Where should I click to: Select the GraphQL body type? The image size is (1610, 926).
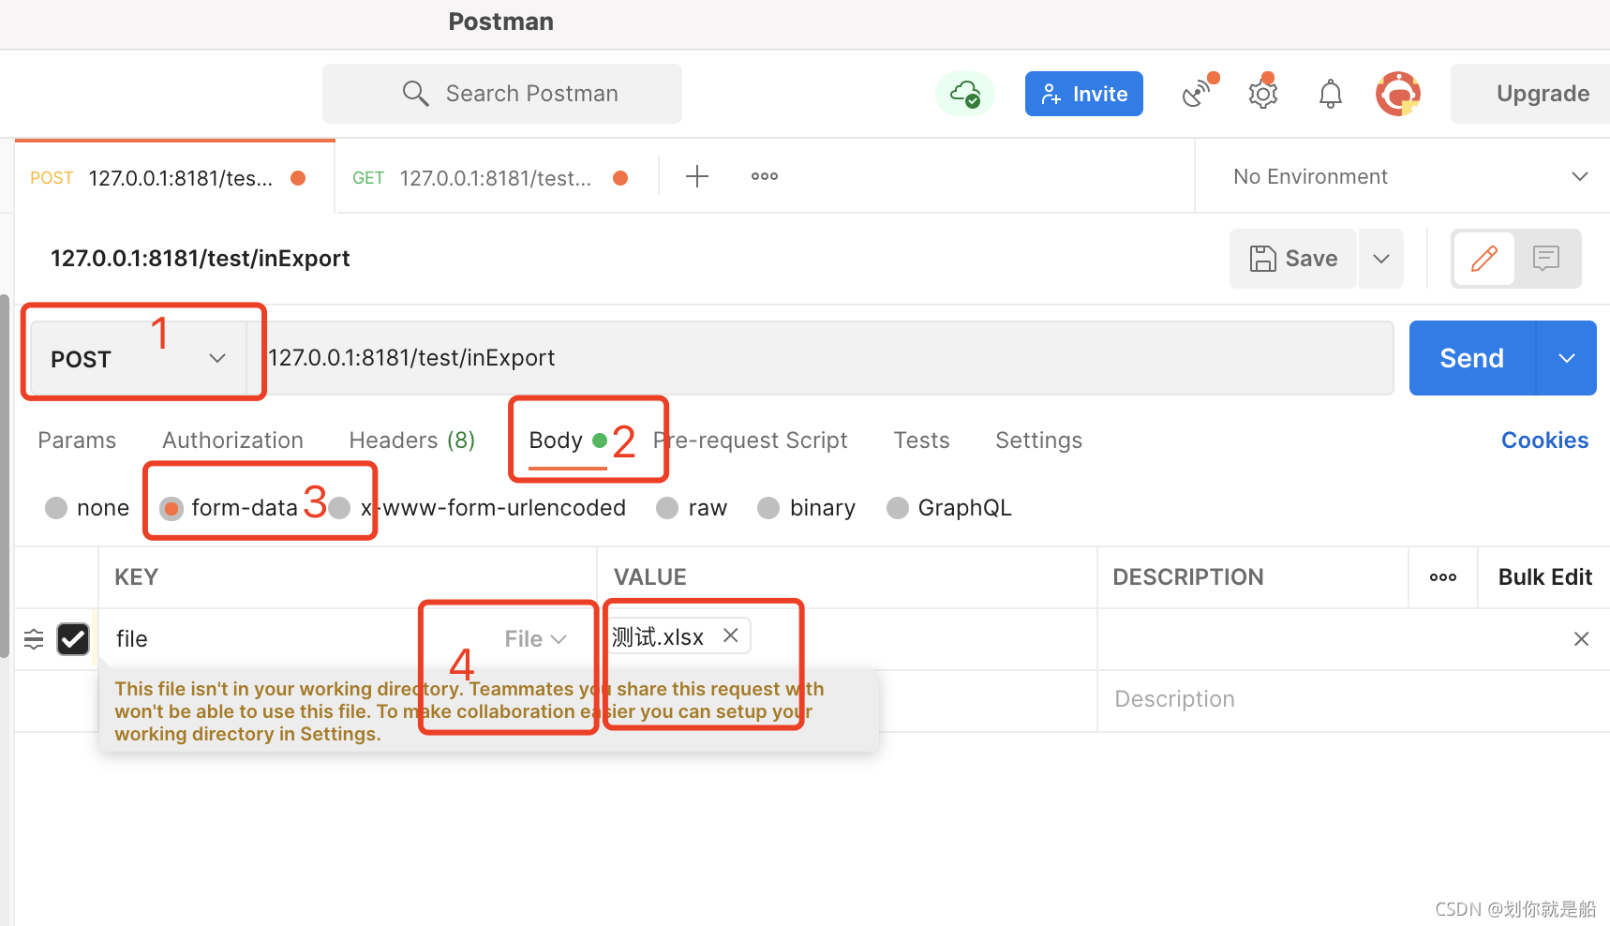point(898,508)
